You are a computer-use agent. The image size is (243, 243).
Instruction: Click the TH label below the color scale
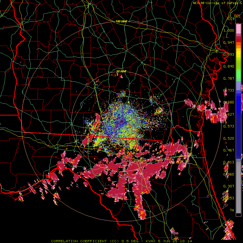click(x=232, y=210)
